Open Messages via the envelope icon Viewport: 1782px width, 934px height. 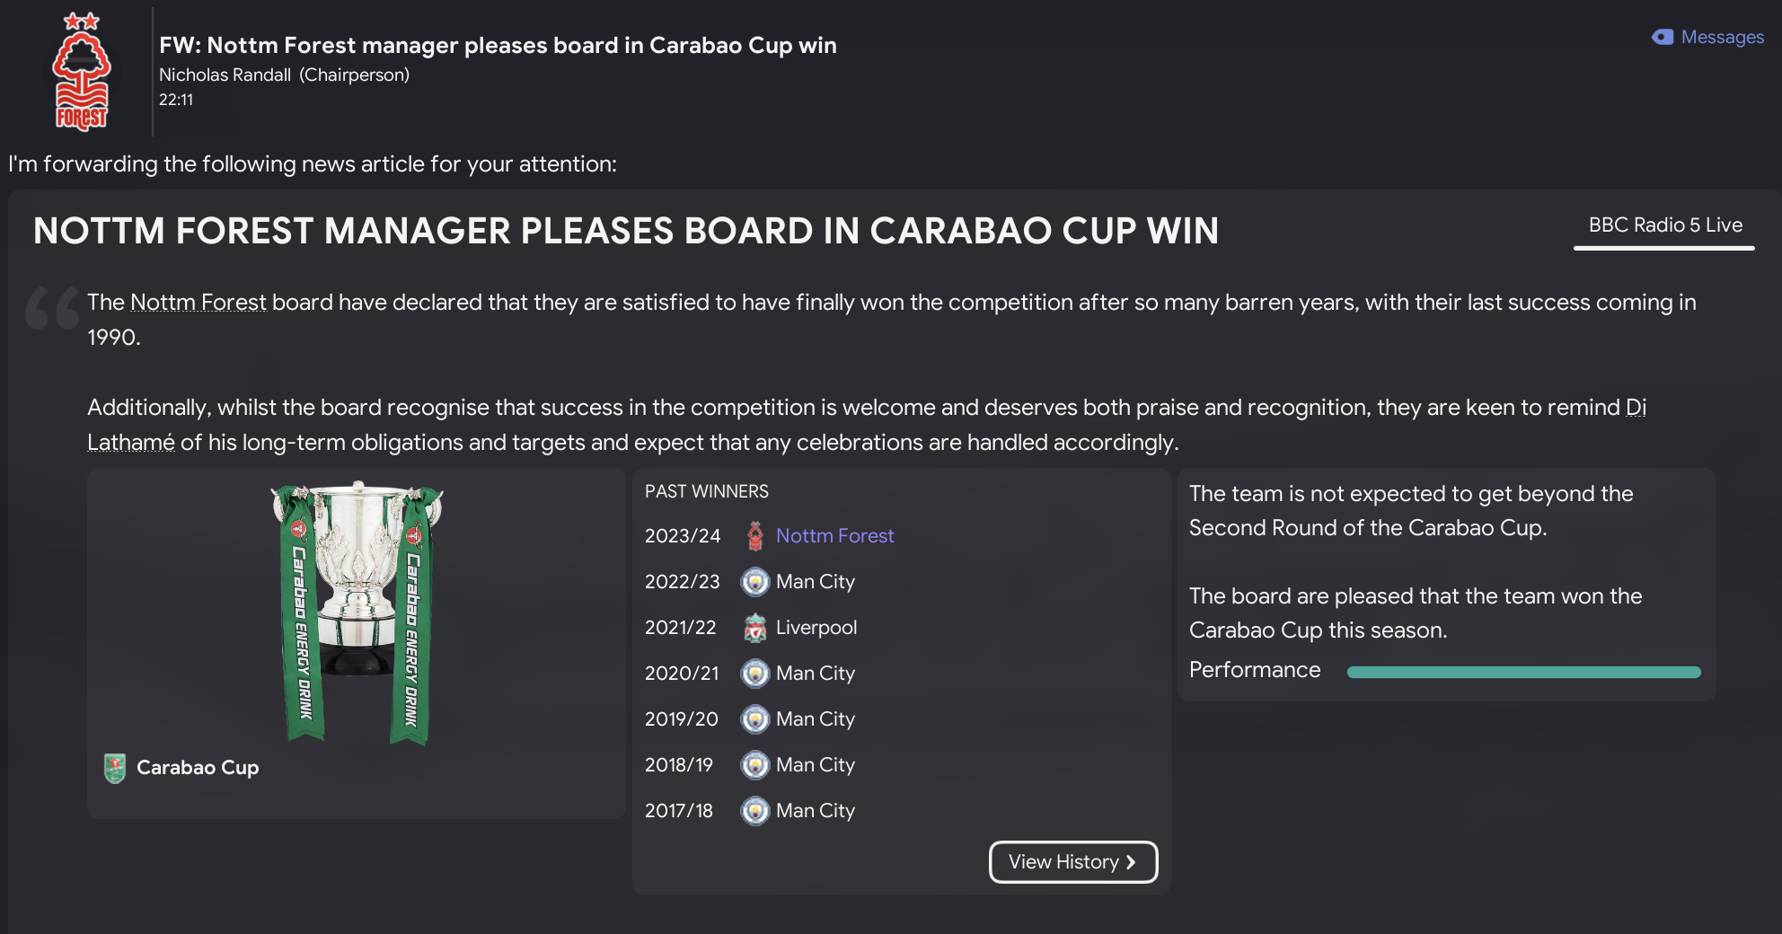(x=1663, y=37)
